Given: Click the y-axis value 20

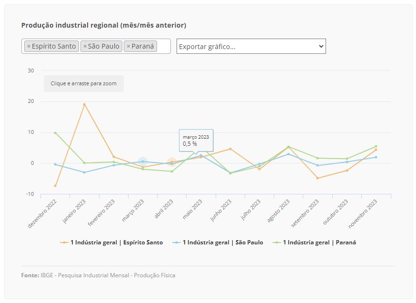Looking at the screenshot, I should point(31,101).
